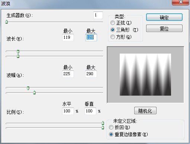Click the 波幅 maximum slider handle
This screenshot has width=190, height=144.
pyautogui.click(x=35, y=93)
